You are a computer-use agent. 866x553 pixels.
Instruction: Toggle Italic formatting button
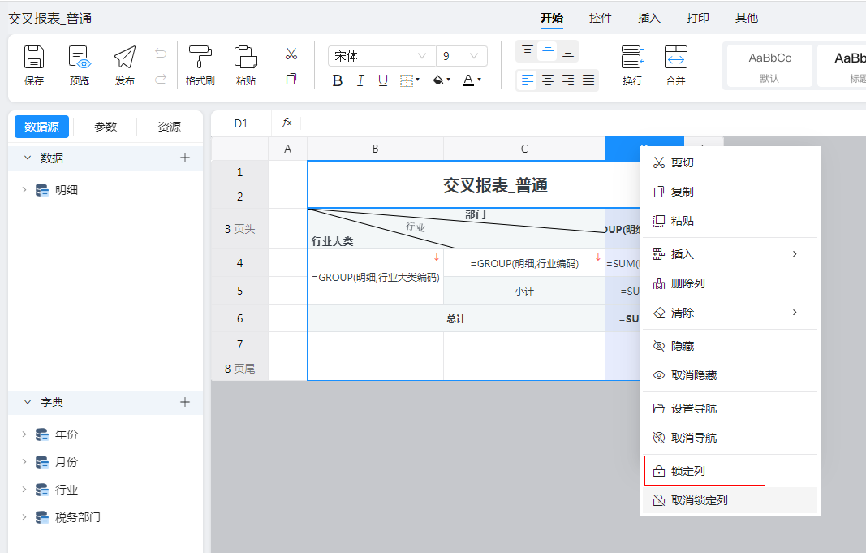[360, 80]
